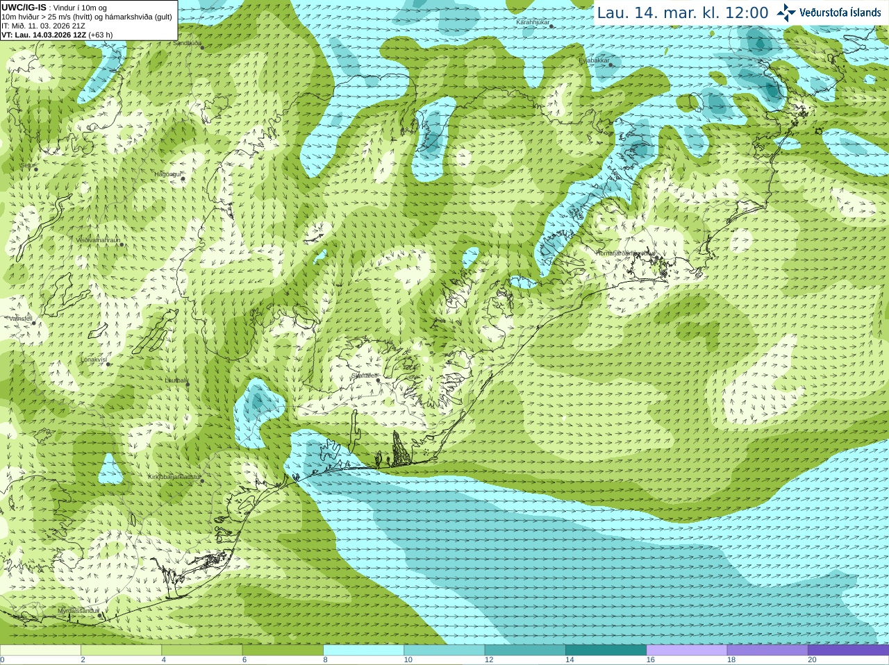Click the Vatnsfell station marker
The width and height of the screenshot is (889, 665).
(33, 323)
